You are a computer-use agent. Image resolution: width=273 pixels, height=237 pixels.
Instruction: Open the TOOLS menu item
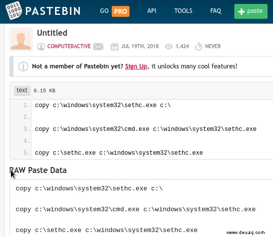pyautogui.click(x=183, y=11)
